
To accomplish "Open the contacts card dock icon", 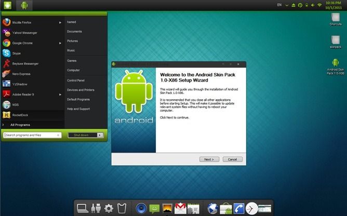I will point(194,209).
